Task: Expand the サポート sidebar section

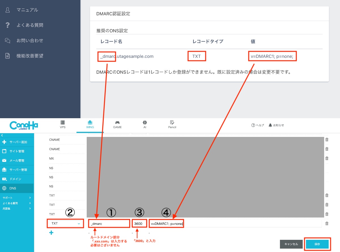Action: click(17, 198)
